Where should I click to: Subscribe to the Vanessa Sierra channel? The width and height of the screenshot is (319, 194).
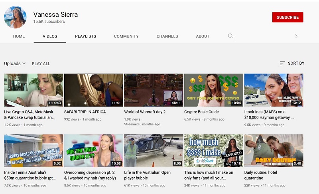tap(287, 17)
